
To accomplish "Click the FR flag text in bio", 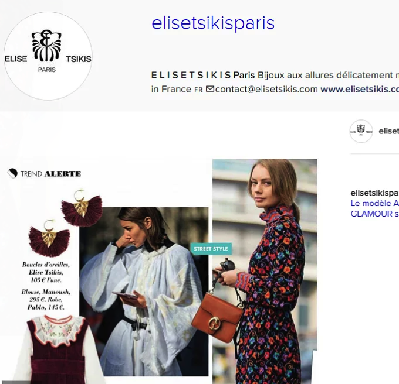I will pyautogui.click(x=198, y=90).
